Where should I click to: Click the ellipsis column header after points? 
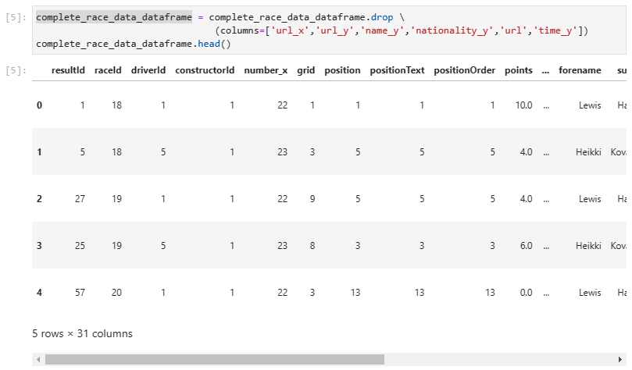tap(545, 70)
